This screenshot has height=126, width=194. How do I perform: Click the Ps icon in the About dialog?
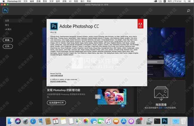pos(54,26)
